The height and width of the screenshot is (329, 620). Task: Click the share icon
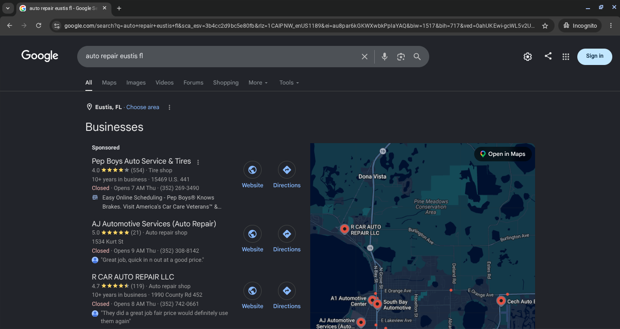pos(548,56)
